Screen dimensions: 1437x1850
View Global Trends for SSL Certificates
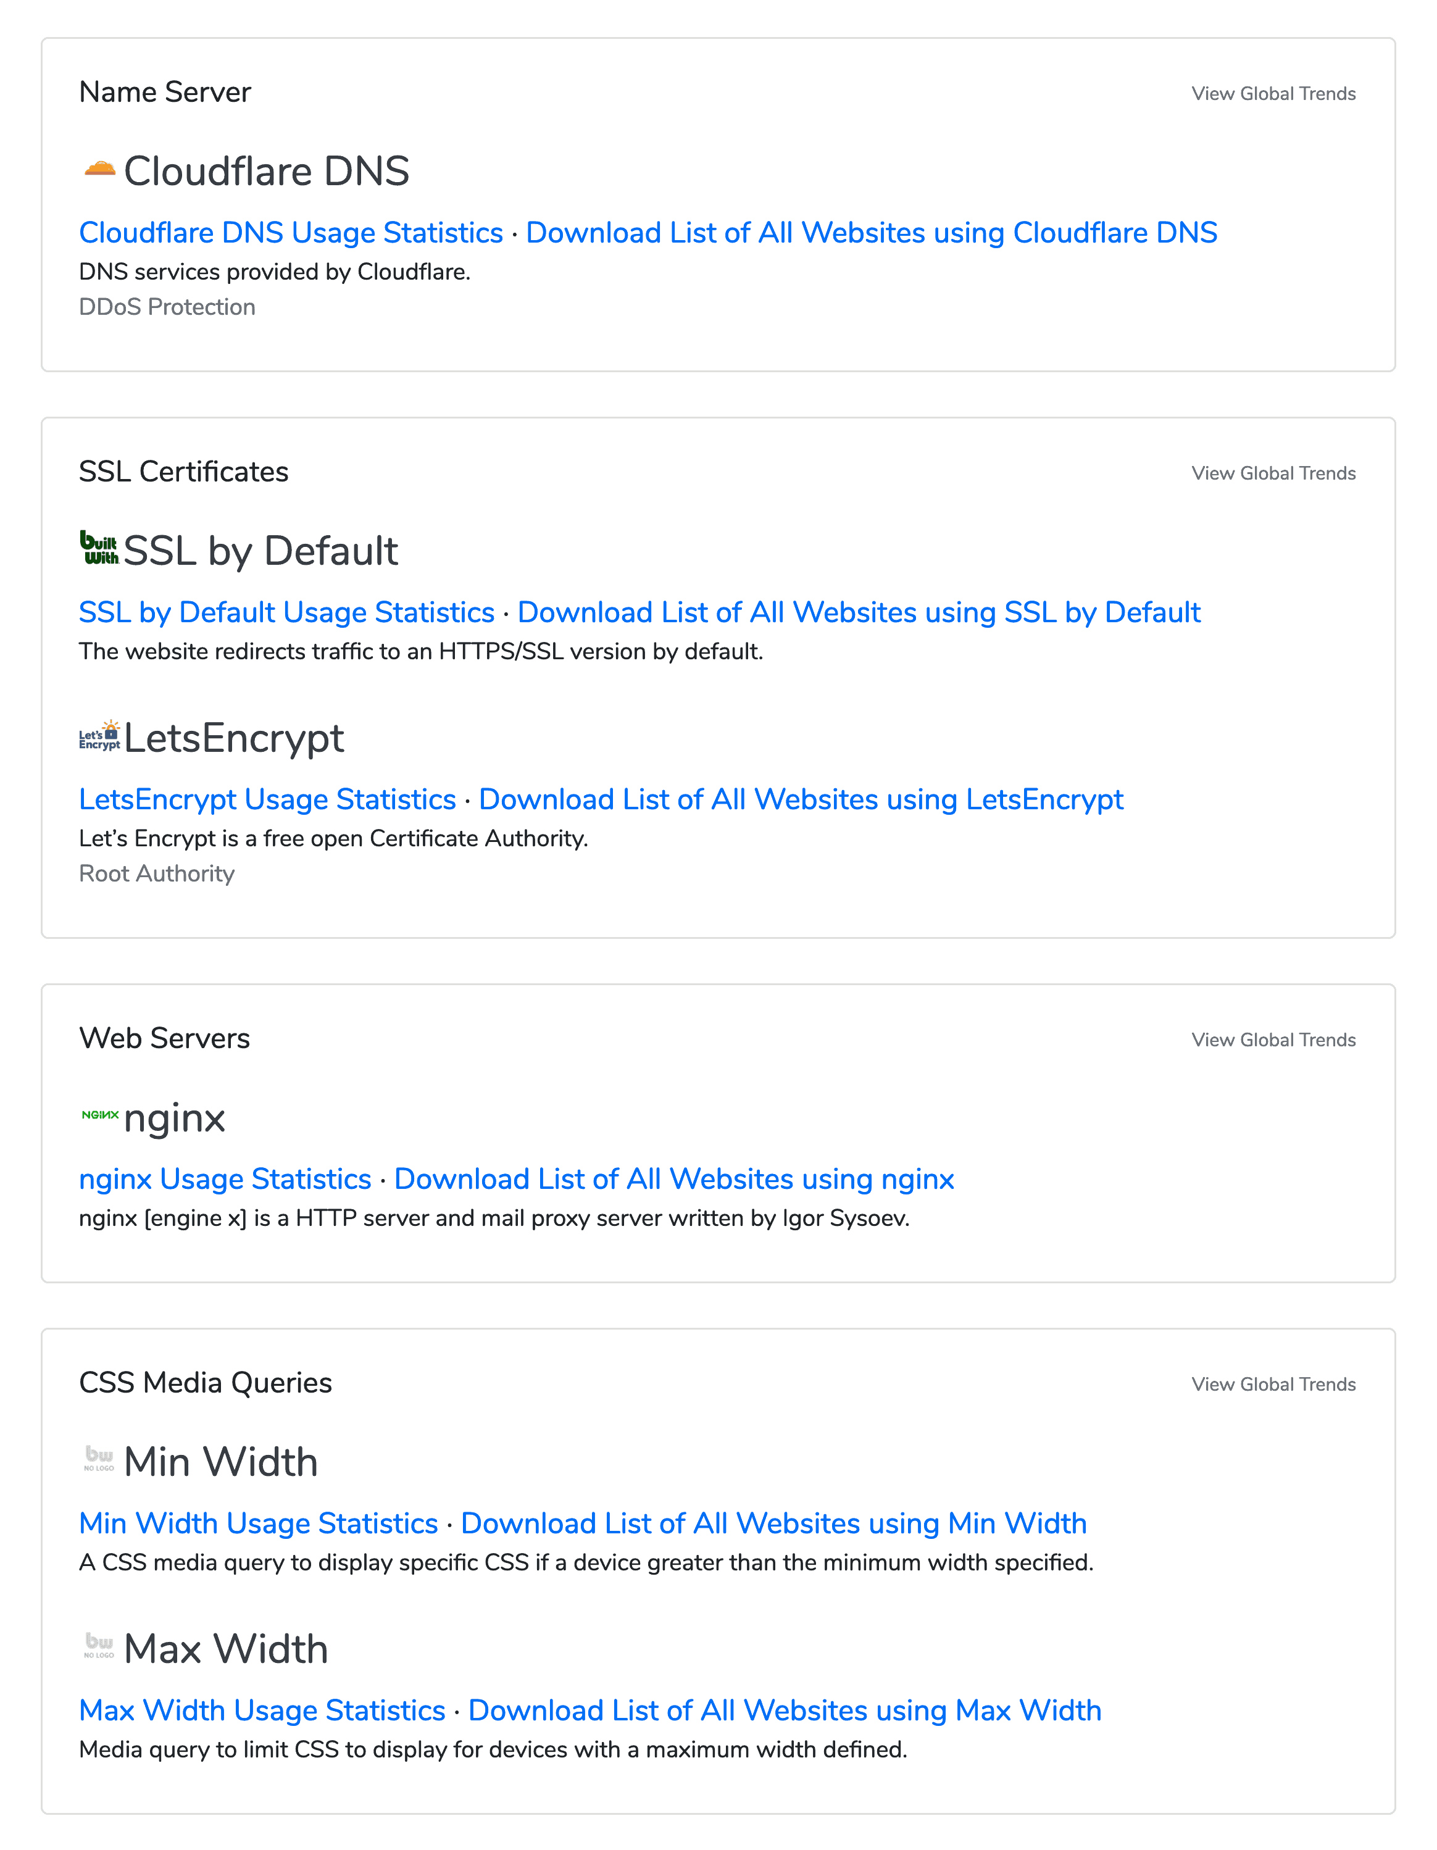point(1273,473)
